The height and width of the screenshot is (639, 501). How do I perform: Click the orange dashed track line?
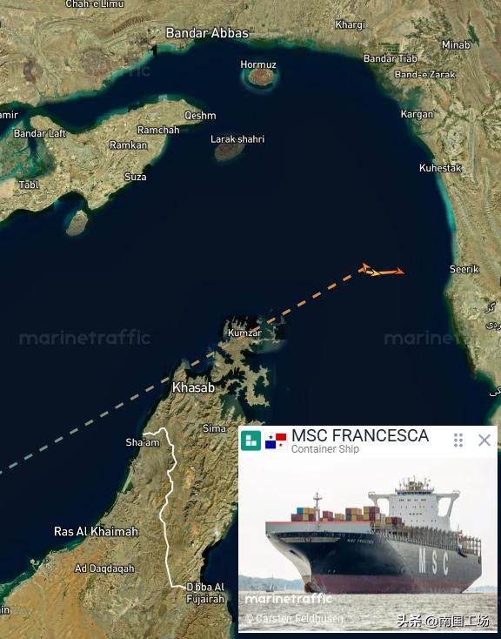click(287, 313)
